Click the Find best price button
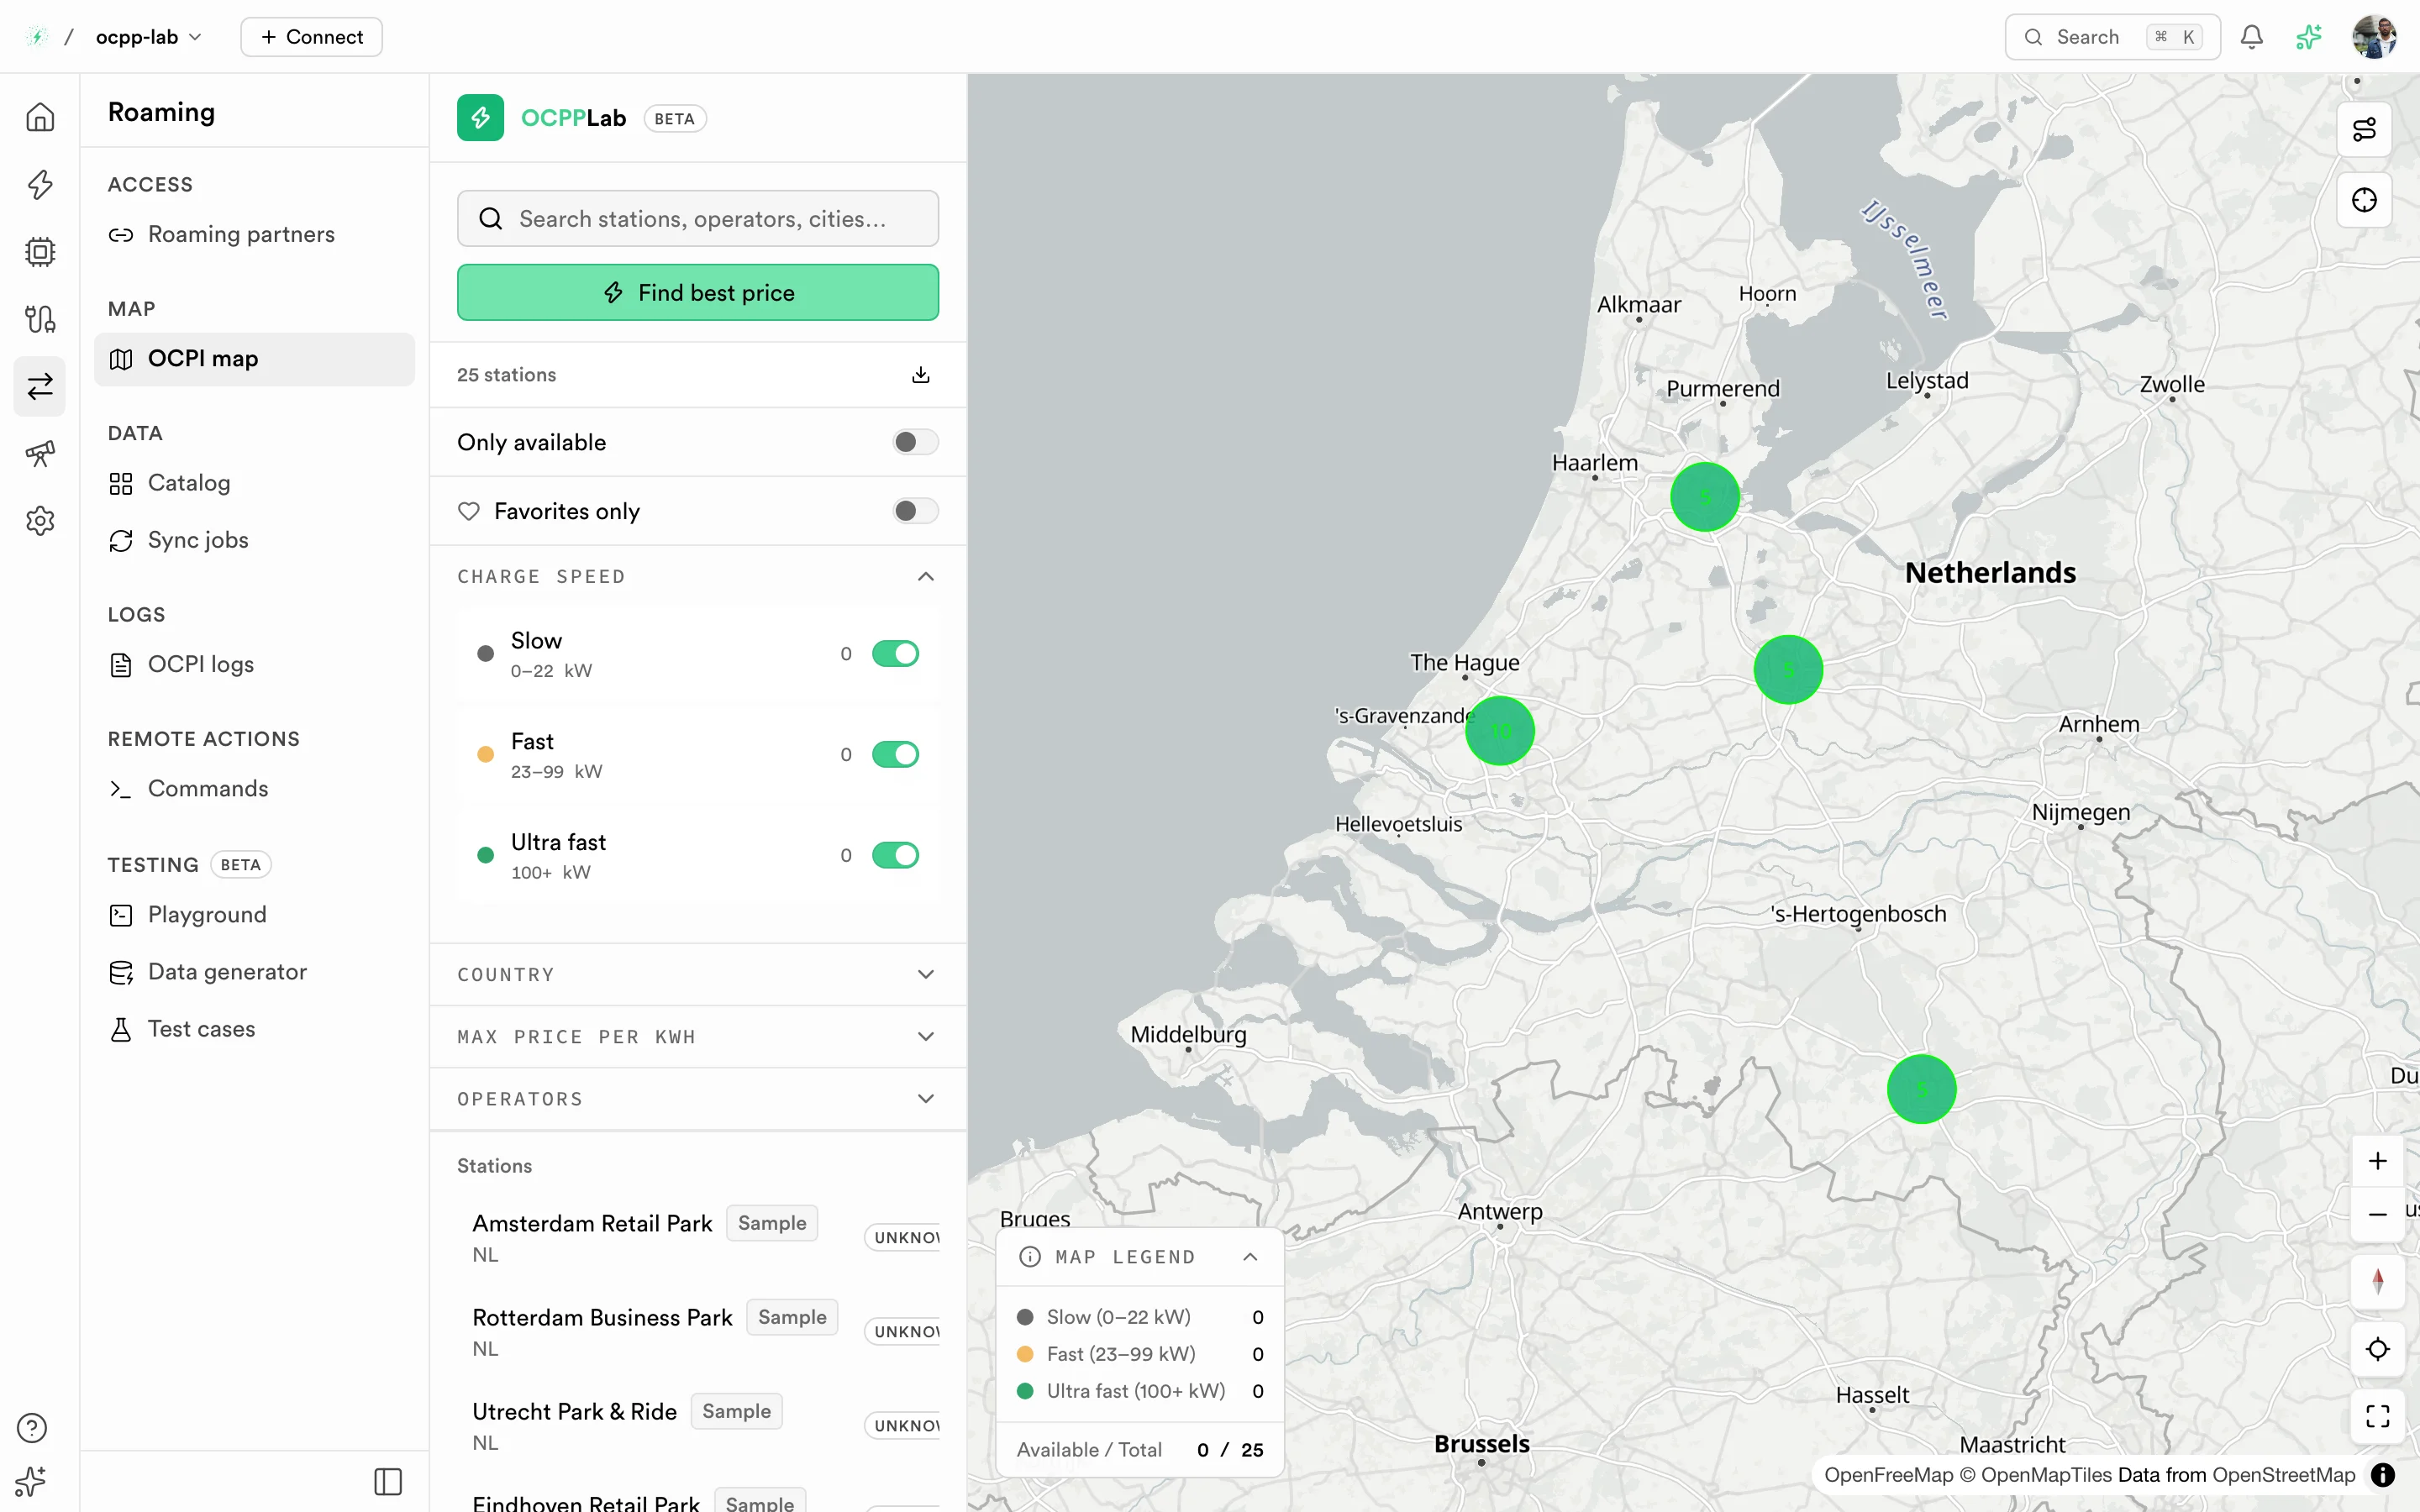This screenshot has height=1512, width=2420. pos(698,292)
